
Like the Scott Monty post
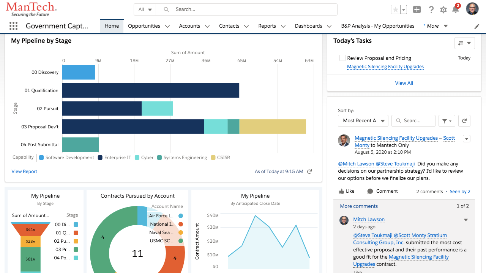[x=346, y=191]
